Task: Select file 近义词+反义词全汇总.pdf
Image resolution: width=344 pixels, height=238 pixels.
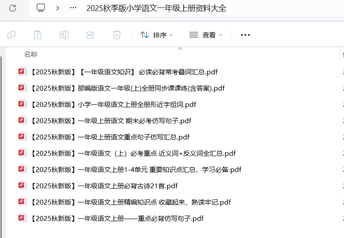Action: click(133, 153)
